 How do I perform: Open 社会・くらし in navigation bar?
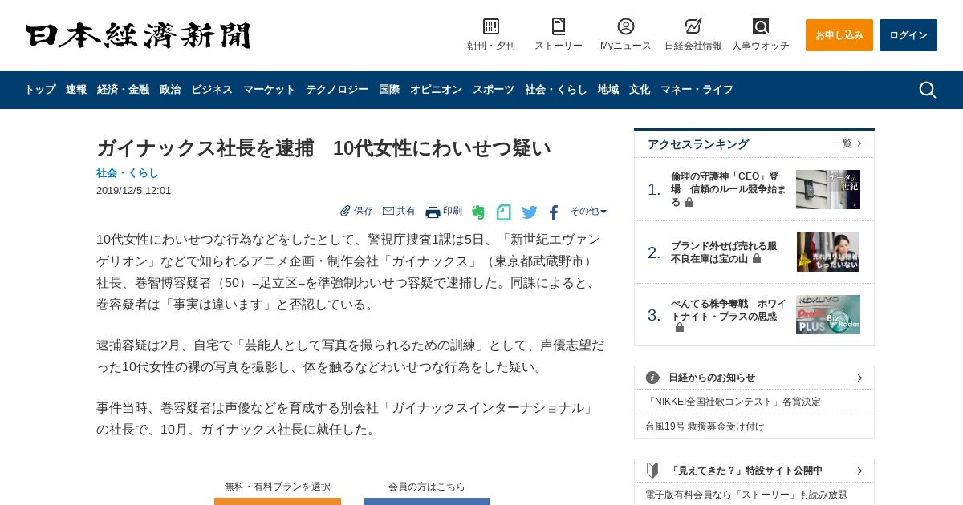556,90
